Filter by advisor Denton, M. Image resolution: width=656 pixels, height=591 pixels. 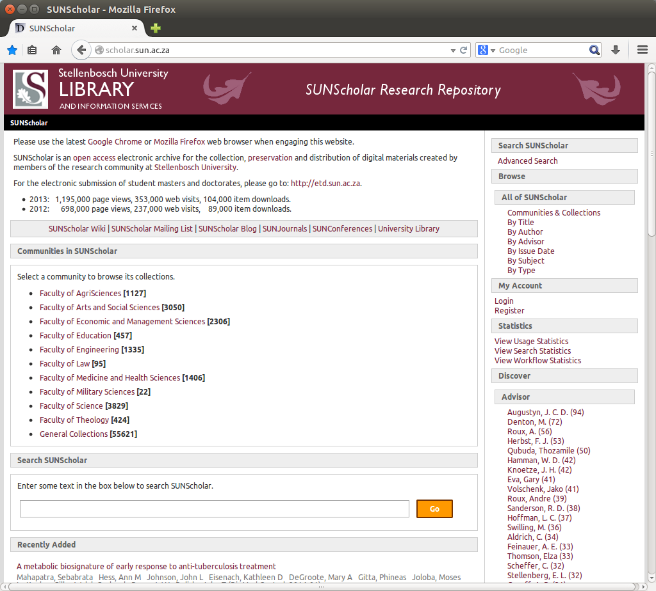coord(535,422)
